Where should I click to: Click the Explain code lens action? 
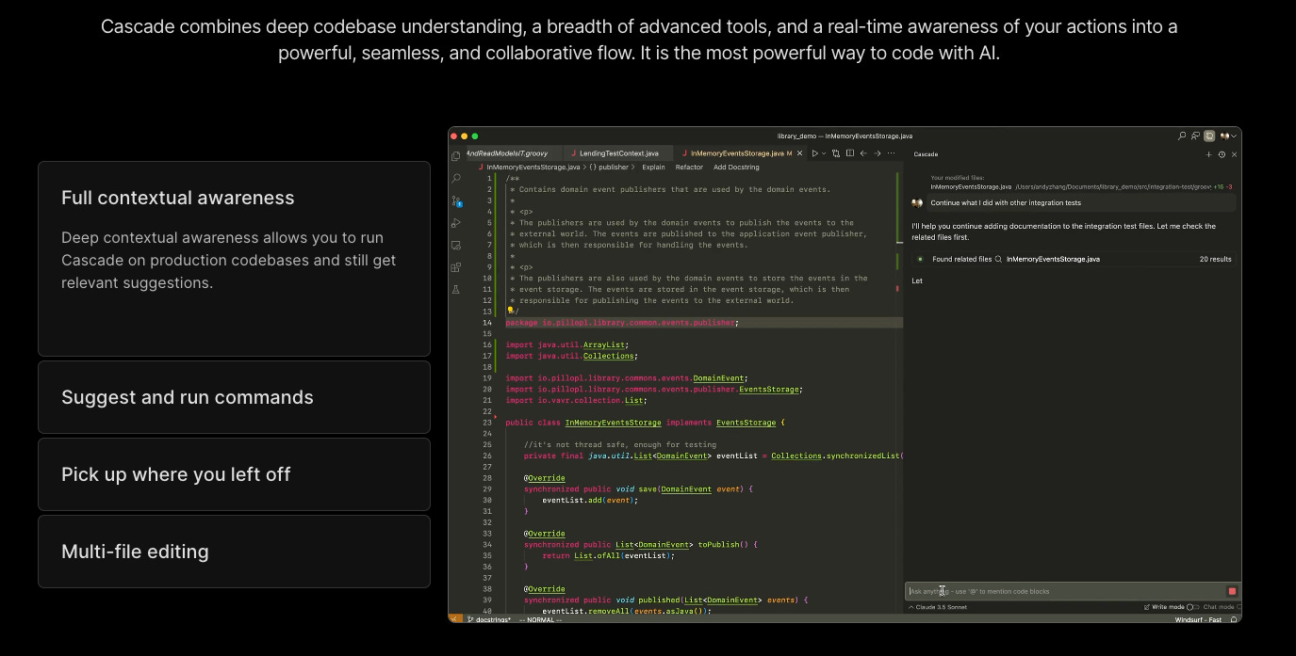point(653,168)
